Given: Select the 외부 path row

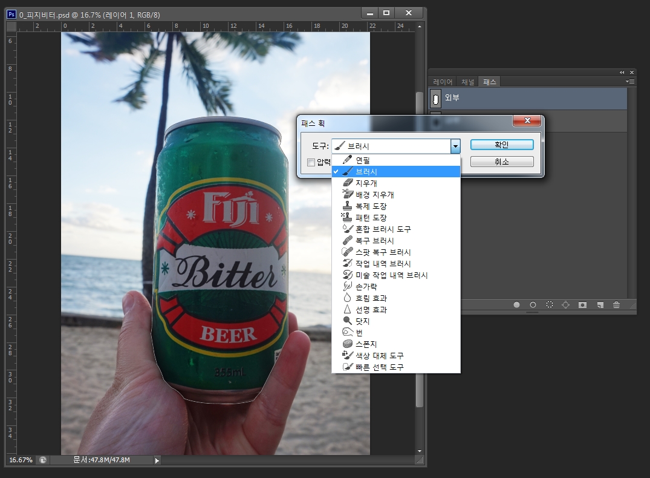Looking at the screenshot, I should (528, 99).
